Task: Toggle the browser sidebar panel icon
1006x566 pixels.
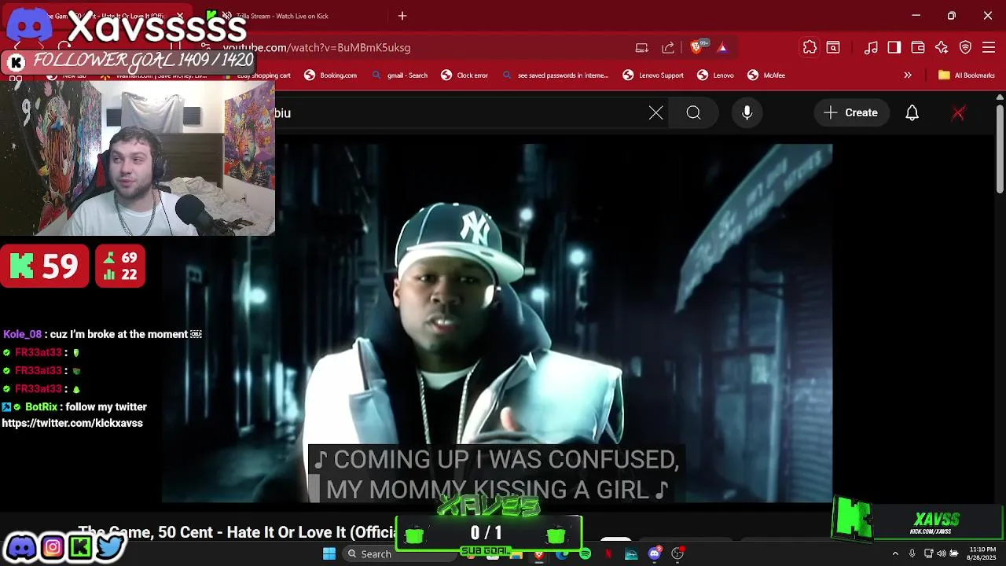Action: 894,47
